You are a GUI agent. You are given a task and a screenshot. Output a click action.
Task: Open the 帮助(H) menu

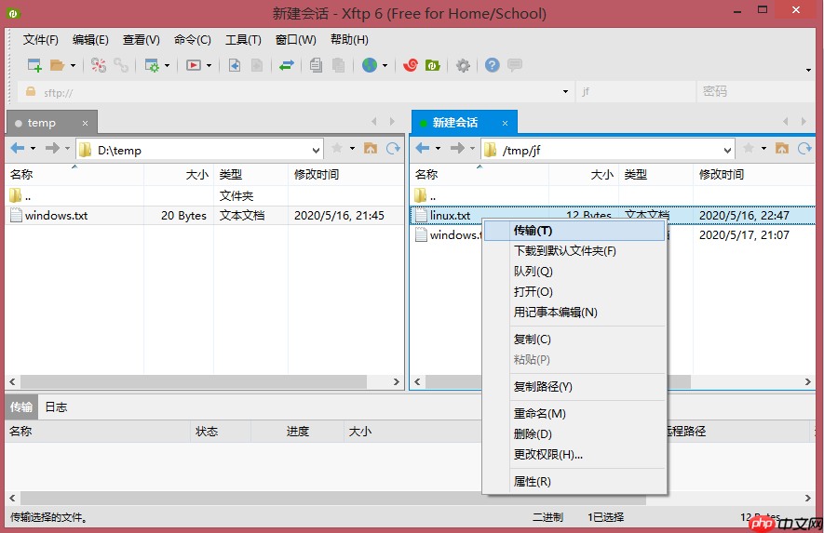pyautogui.click(x=349, y=40)
